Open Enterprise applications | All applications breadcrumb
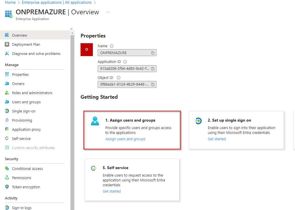Viewport: 295px width, 210px height. [x=57, y=3]
